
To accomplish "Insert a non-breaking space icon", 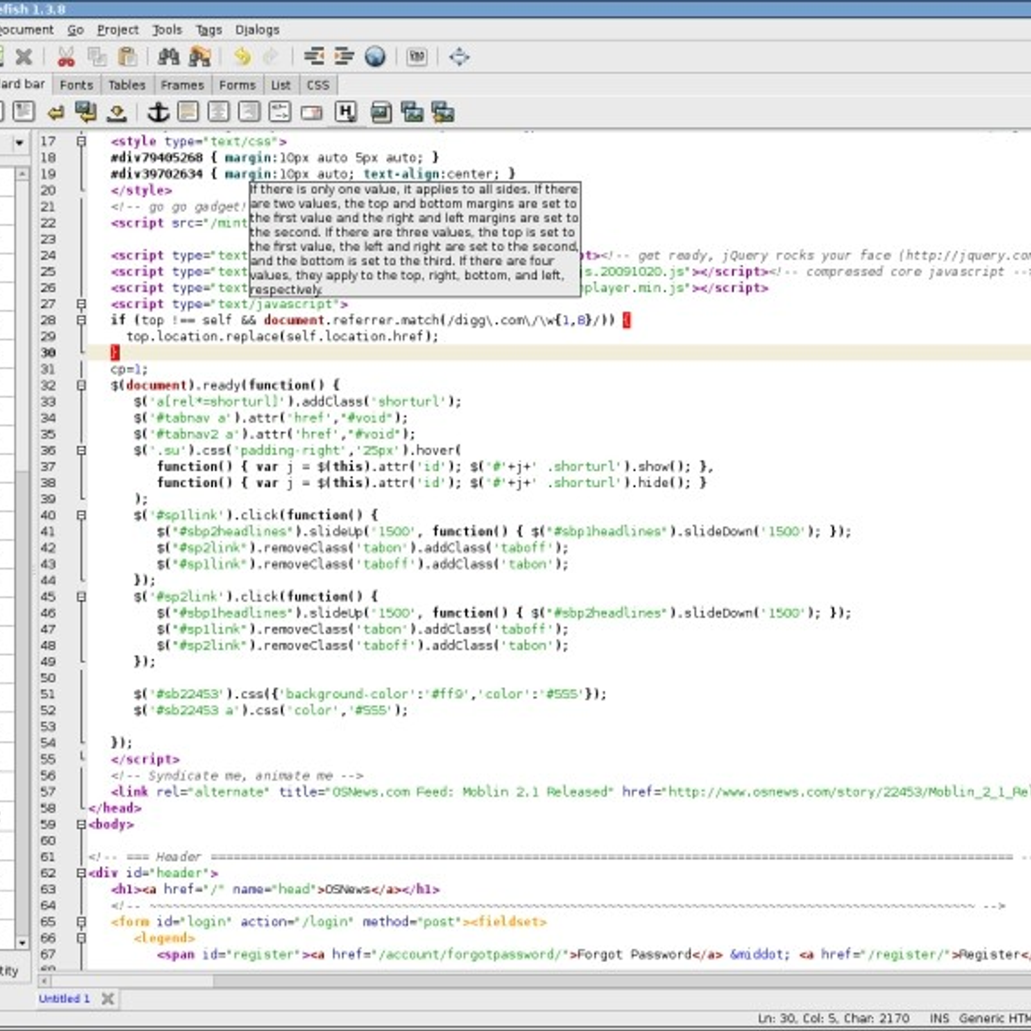I will 117,113.
